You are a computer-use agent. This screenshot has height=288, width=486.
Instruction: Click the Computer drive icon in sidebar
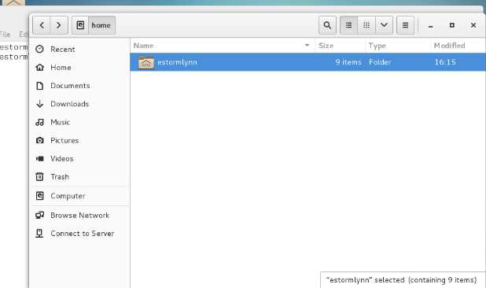point(39,196)
